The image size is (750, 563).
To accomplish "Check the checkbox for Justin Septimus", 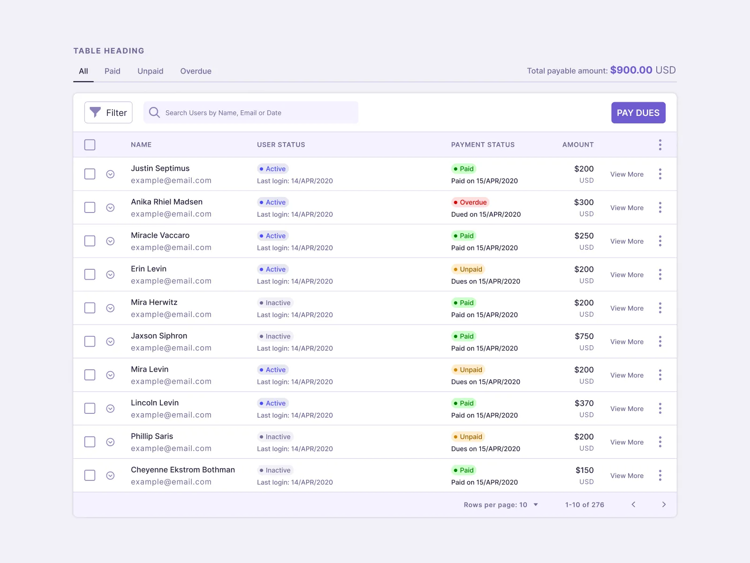I will point(90,174).
